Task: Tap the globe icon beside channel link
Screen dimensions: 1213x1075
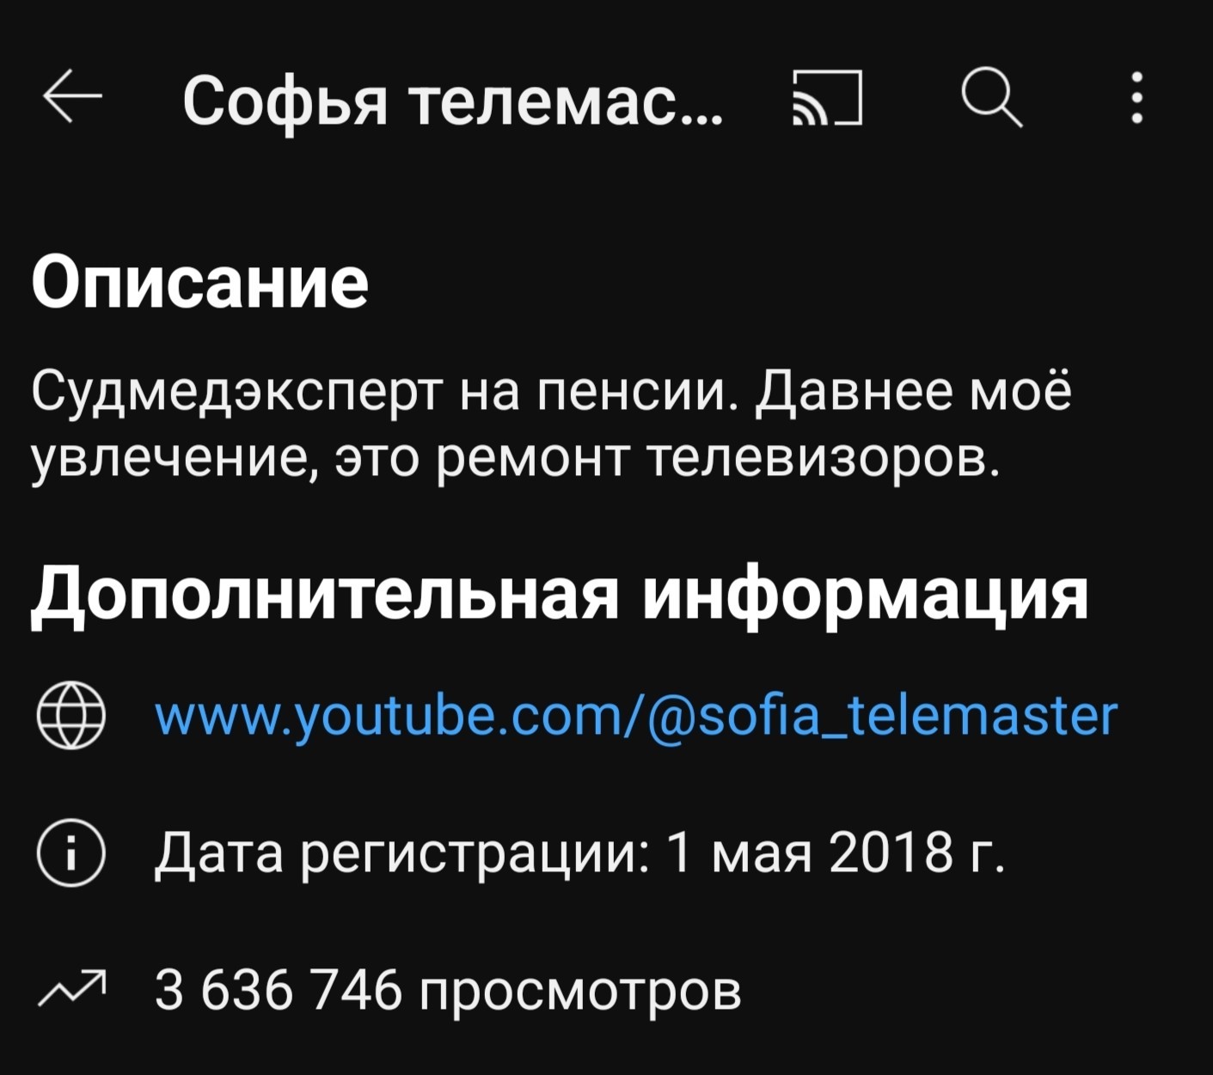Action: [71, 715]
